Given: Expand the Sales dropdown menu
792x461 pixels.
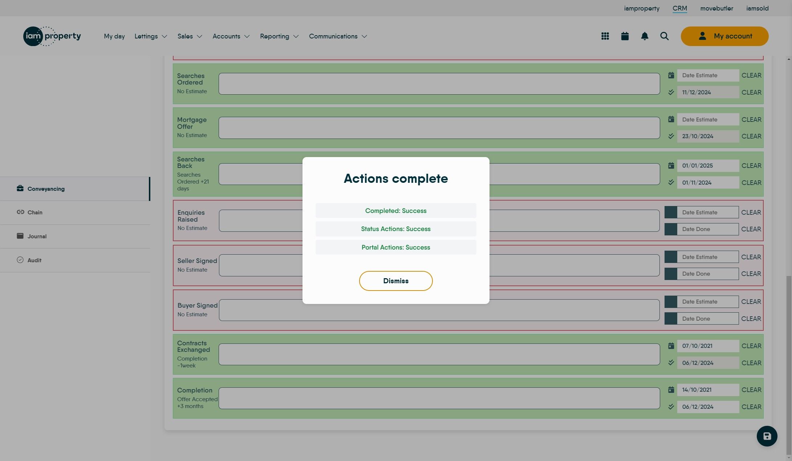Looking at the screenshot, I should tap(190, 36).
